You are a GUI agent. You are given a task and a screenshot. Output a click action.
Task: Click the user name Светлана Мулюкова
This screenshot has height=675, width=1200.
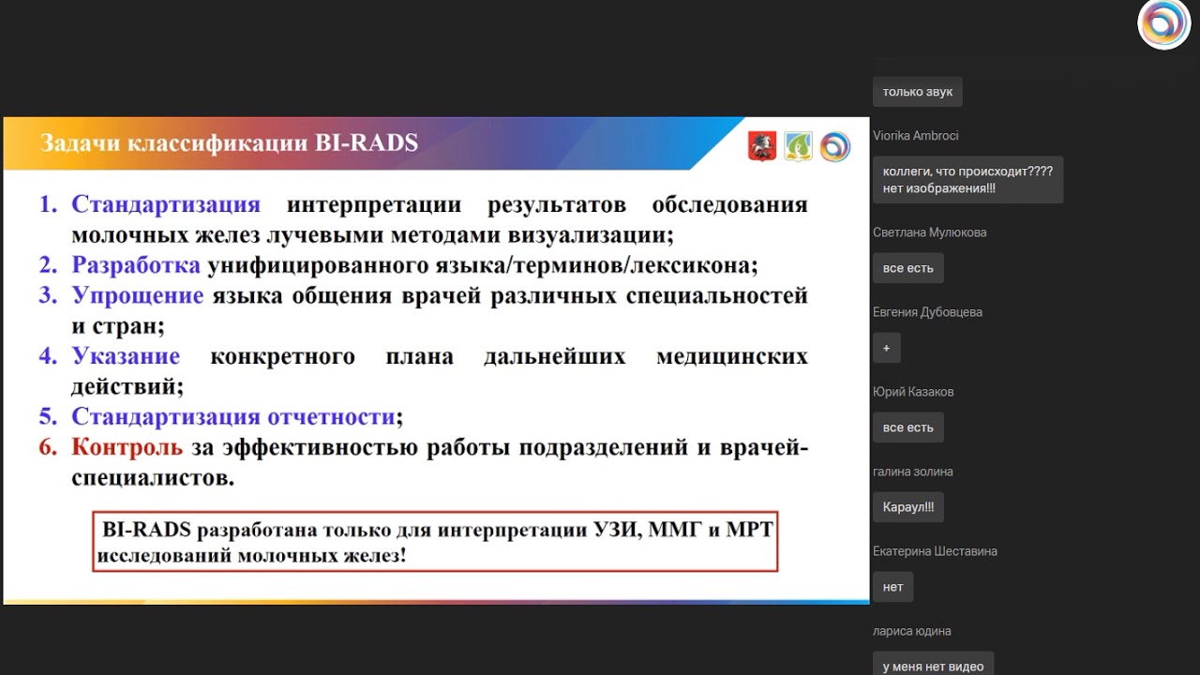click(x=930, y=232)
